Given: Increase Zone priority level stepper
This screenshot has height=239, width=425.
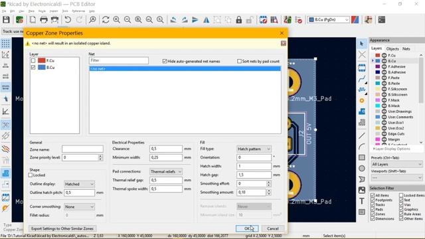Looking at the screenshot, I should coord(100,156).
